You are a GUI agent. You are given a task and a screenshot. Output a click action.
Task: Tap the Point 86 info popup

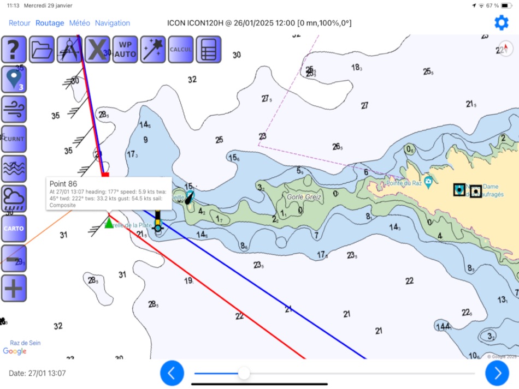point(109,194)
